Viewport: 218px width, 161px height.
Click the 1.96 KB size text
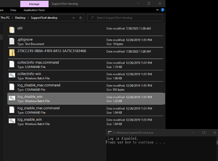[x=117, y=78]
